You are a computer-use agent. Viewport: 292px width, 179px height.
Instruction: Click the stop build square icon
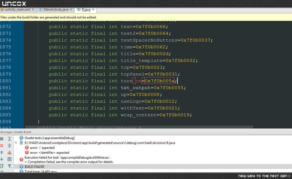(2, 139)
